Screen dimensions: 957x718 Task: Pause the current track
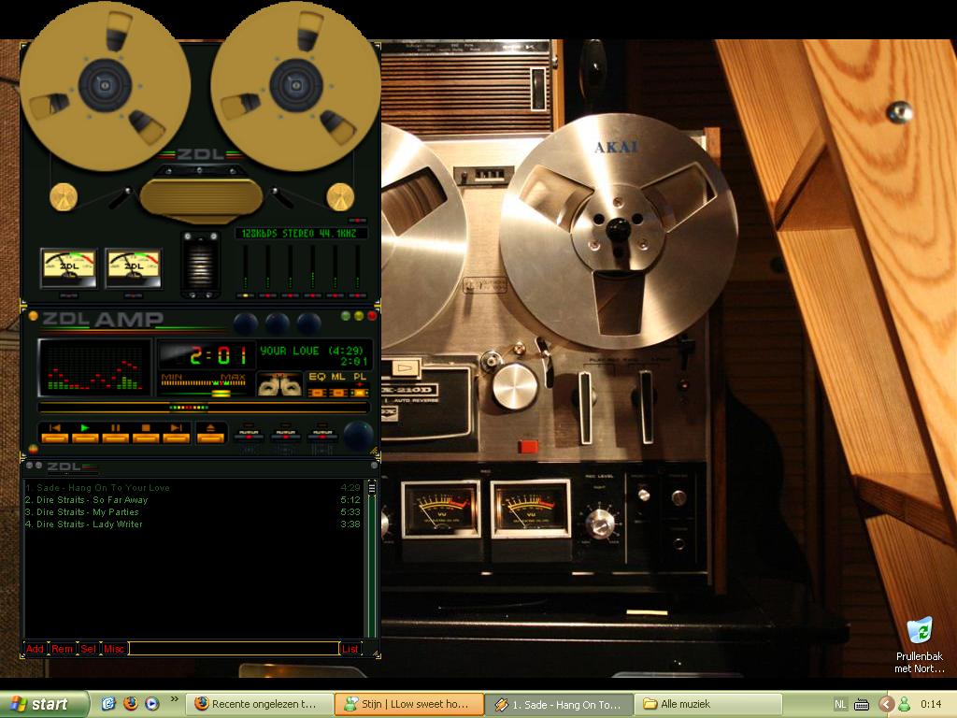tap(115, 432)
